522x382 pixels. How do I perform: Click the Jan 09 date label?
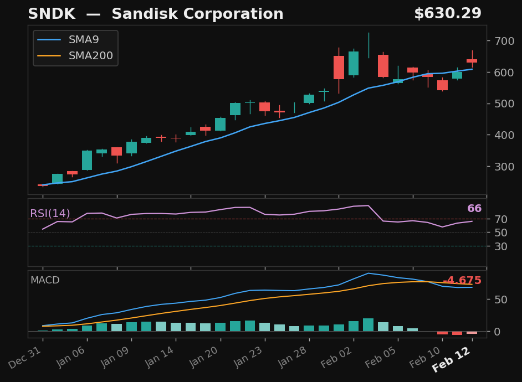coord(115,357)
